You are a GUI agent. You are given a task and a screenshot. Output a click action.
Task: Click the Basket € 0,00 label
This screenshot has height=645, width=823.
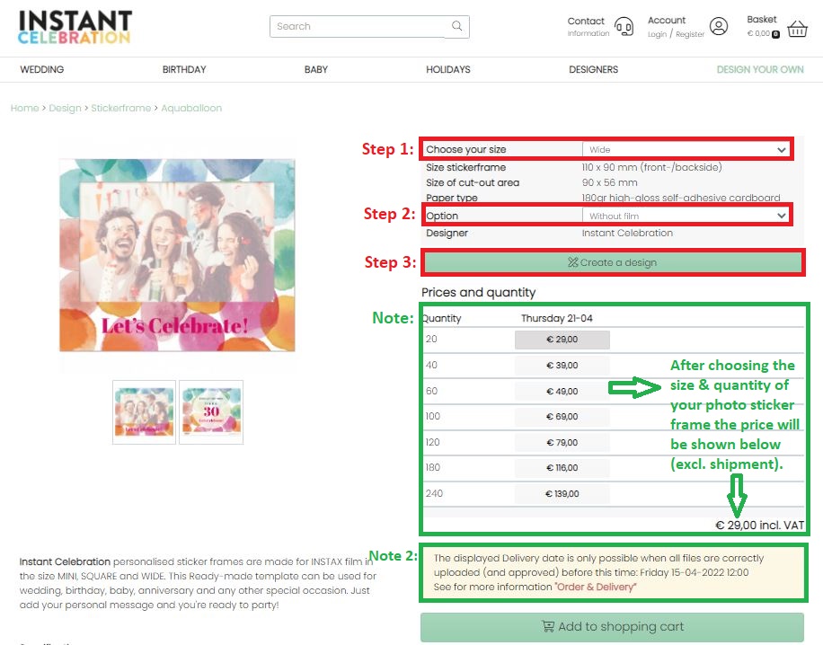pyautogui.click(x=762, y=25)
